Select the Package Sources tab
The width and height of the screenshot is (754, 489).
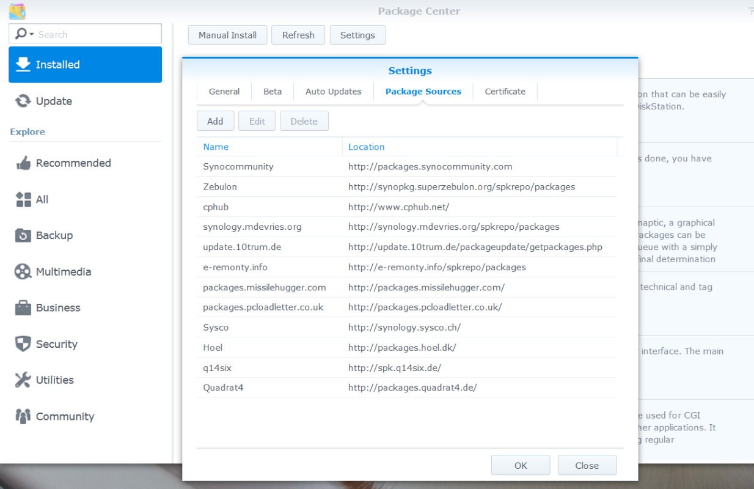(423, 91)
